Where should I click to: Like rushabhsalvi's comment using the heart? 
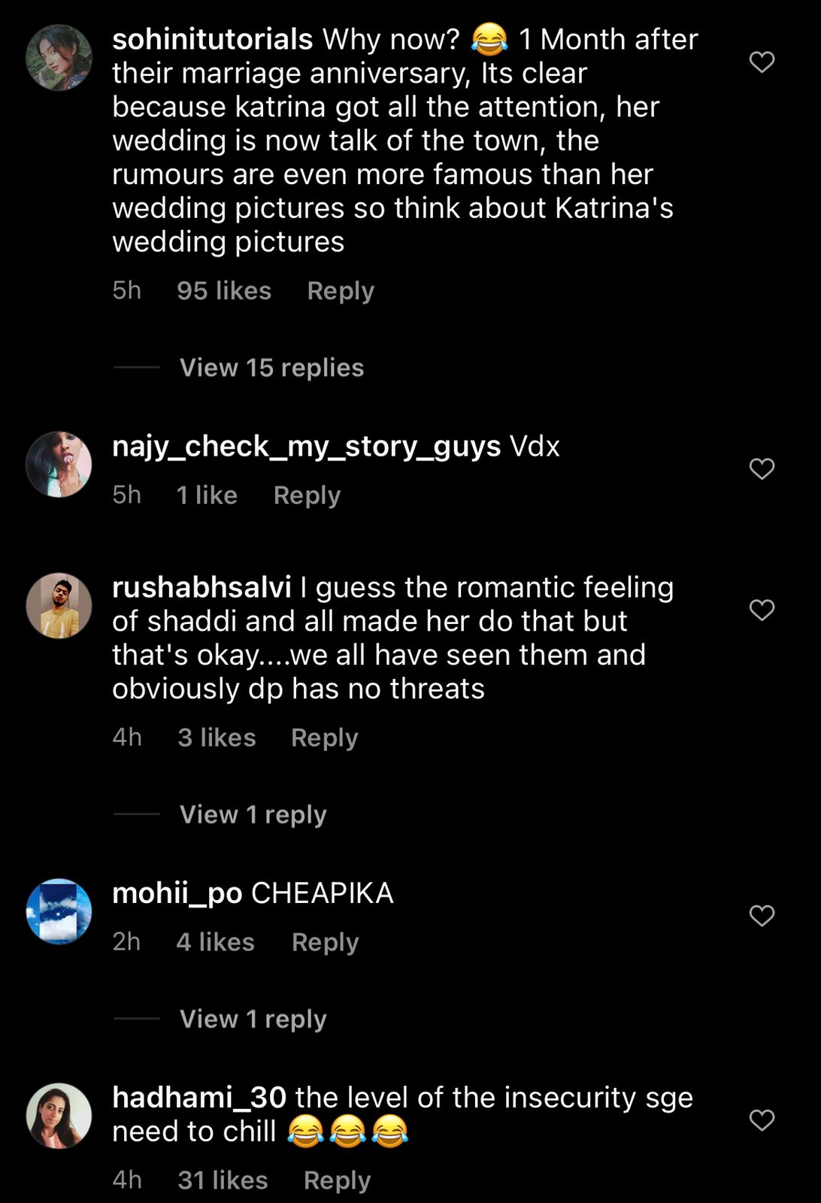point(762,610)
